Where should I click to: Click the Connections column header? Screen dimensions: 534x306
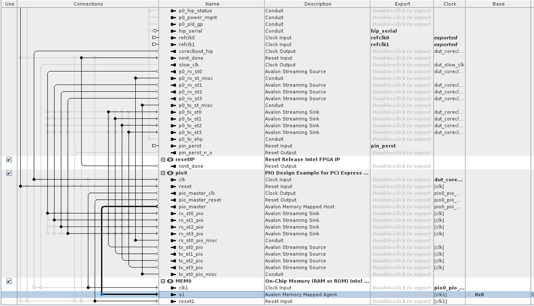click(x=88, y=4)
